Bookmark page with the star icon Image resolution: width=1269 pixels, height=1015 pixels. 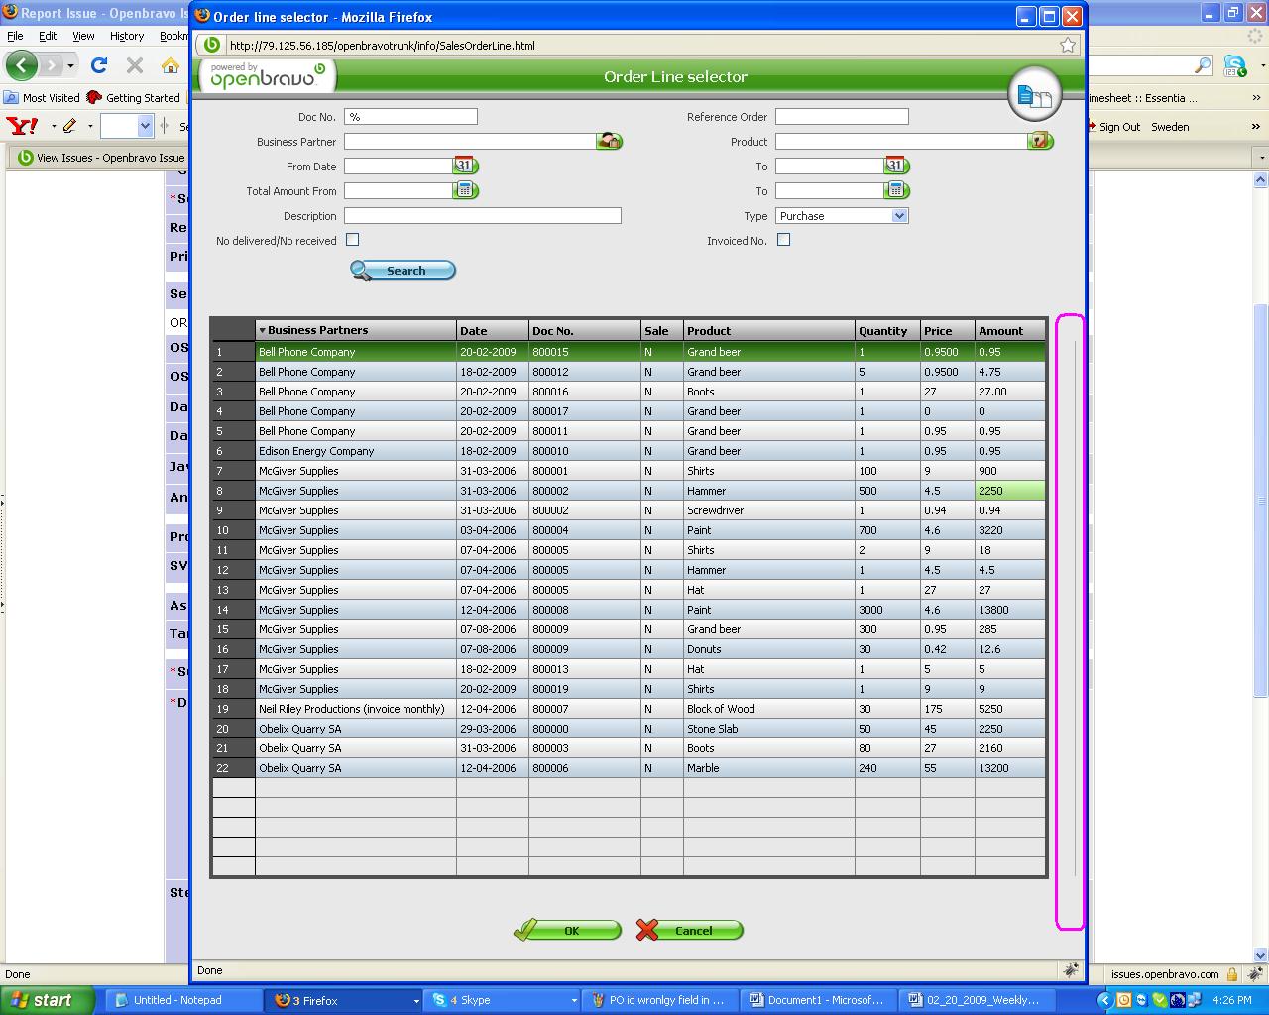[1068, 45]
